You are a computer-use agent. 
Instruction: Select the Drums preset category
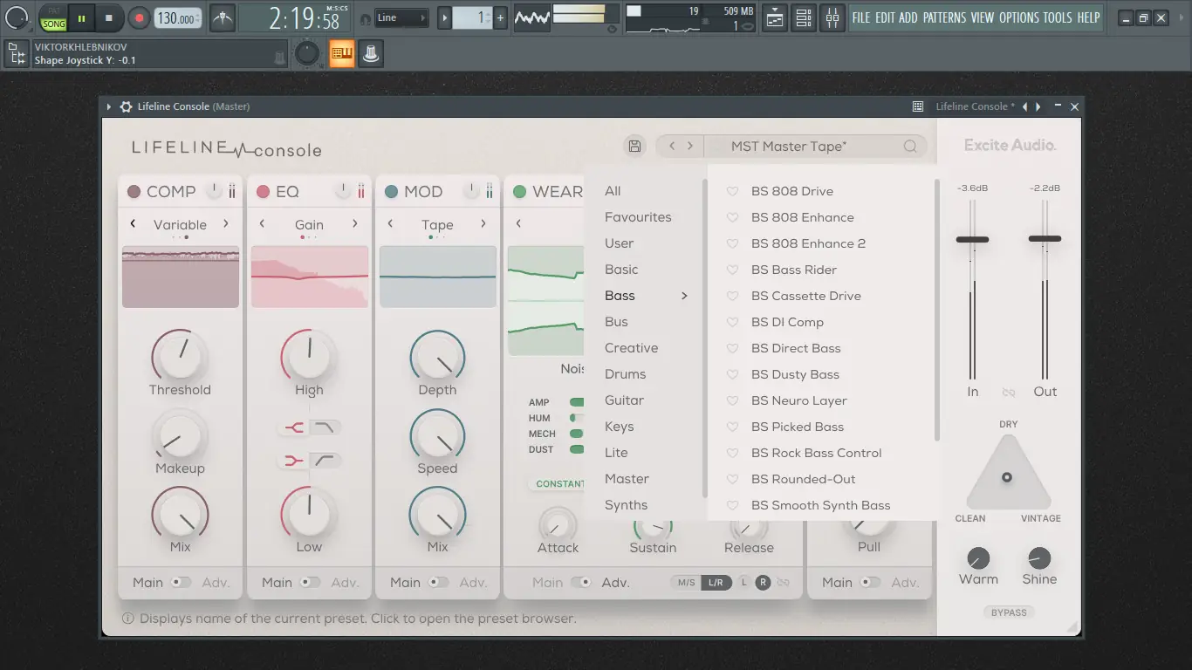[x=625, y=374]
